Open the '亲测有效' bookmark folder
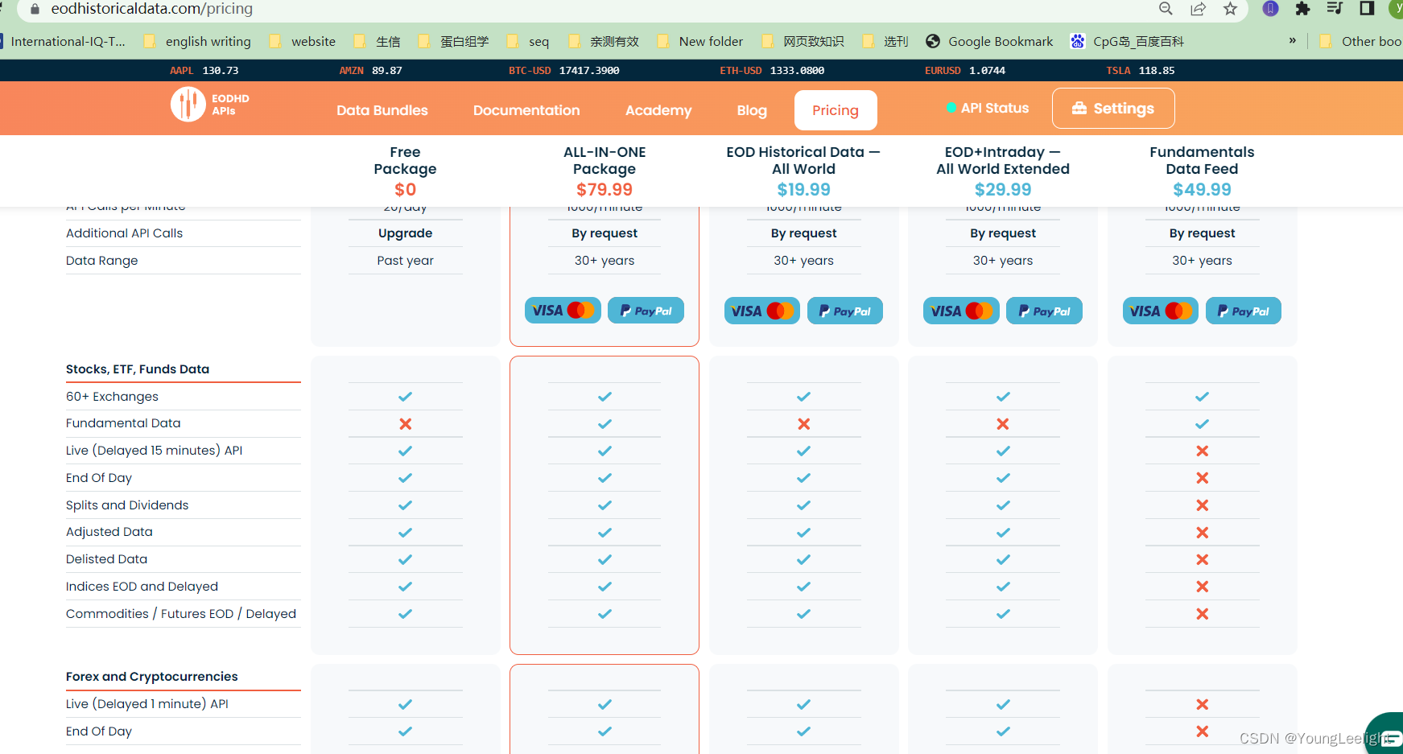 tap(604, 42)
